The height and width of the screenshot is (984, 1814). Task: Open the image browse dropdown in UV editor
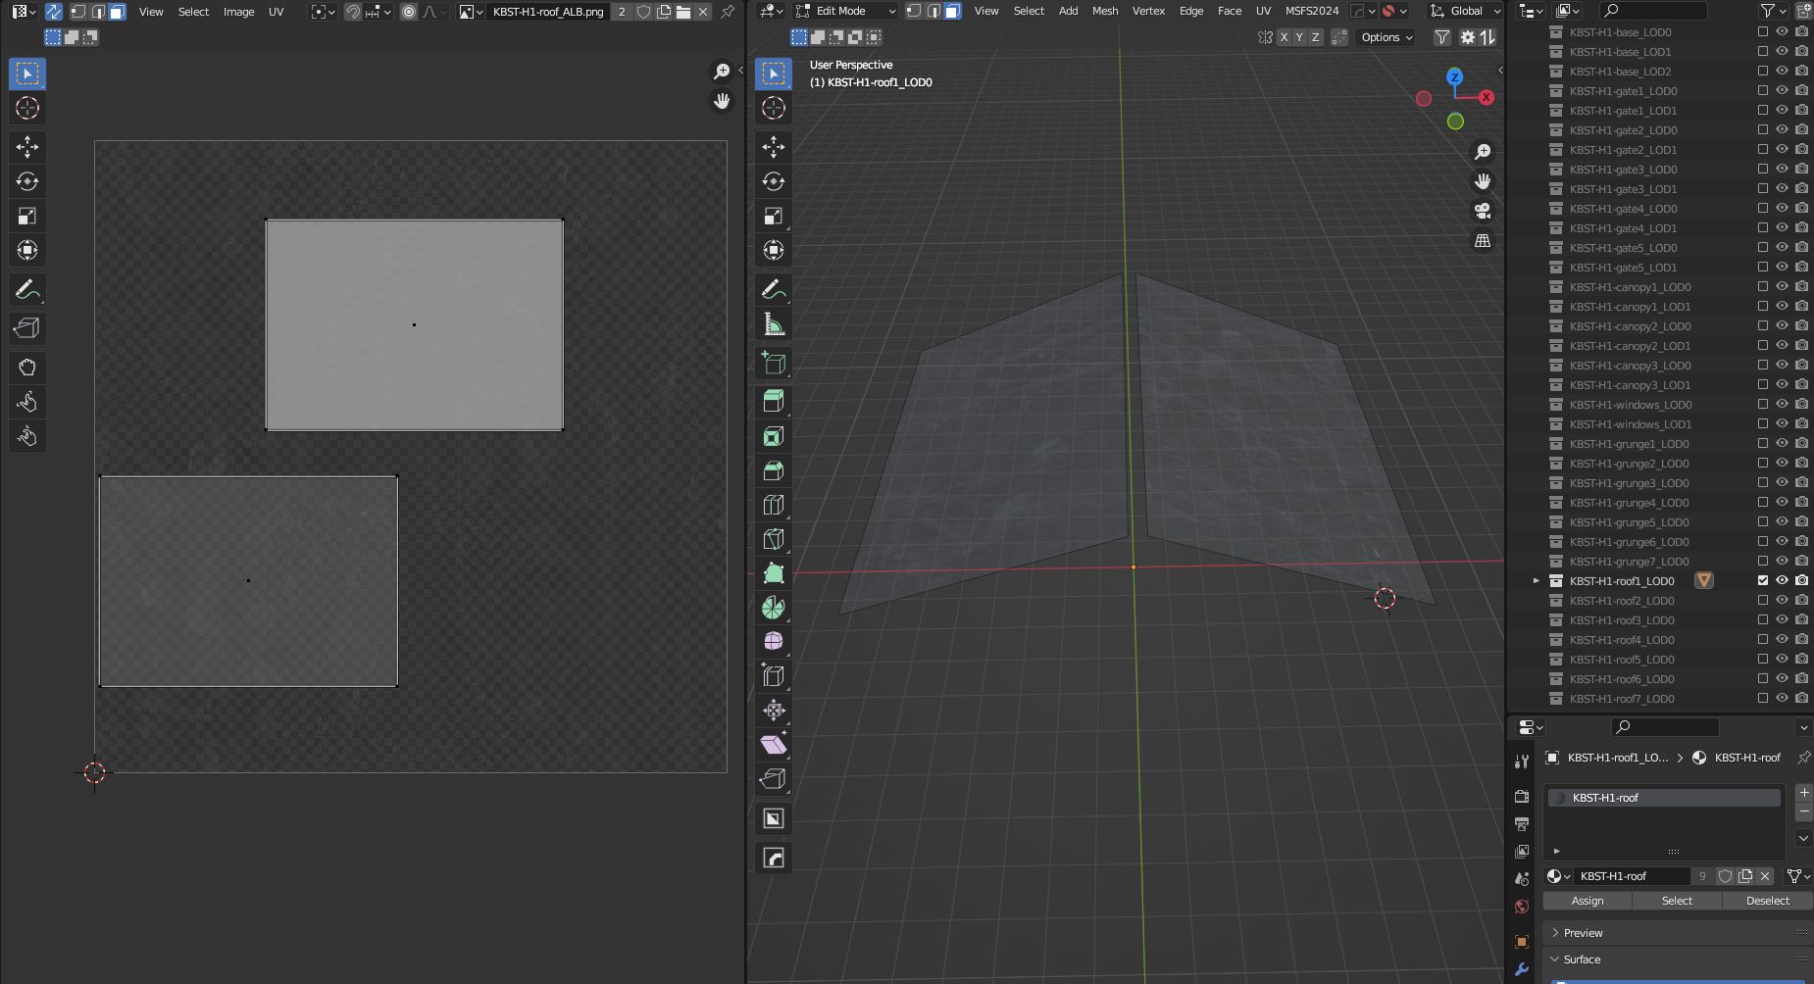469,12
